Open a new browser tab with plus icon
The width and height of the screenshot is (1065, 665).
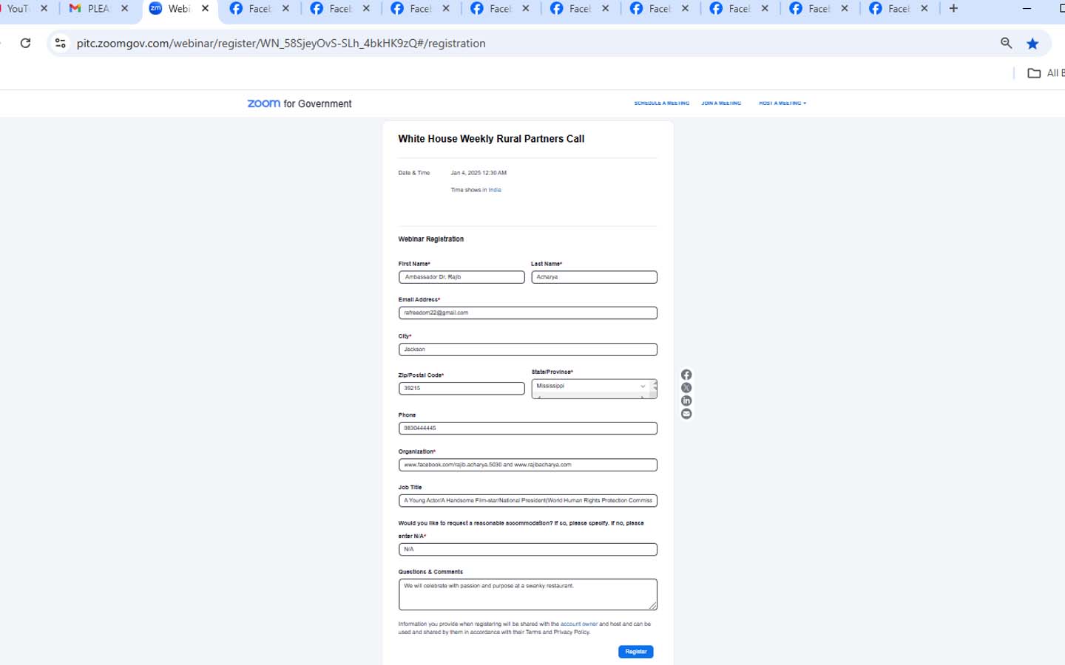[953, 9]
